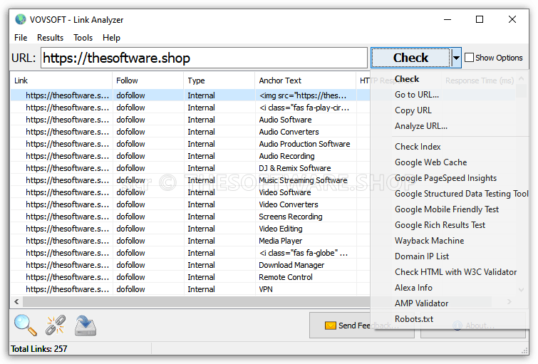
Task: Select the 'Audio Software' anchor text row
Action: 190,120
